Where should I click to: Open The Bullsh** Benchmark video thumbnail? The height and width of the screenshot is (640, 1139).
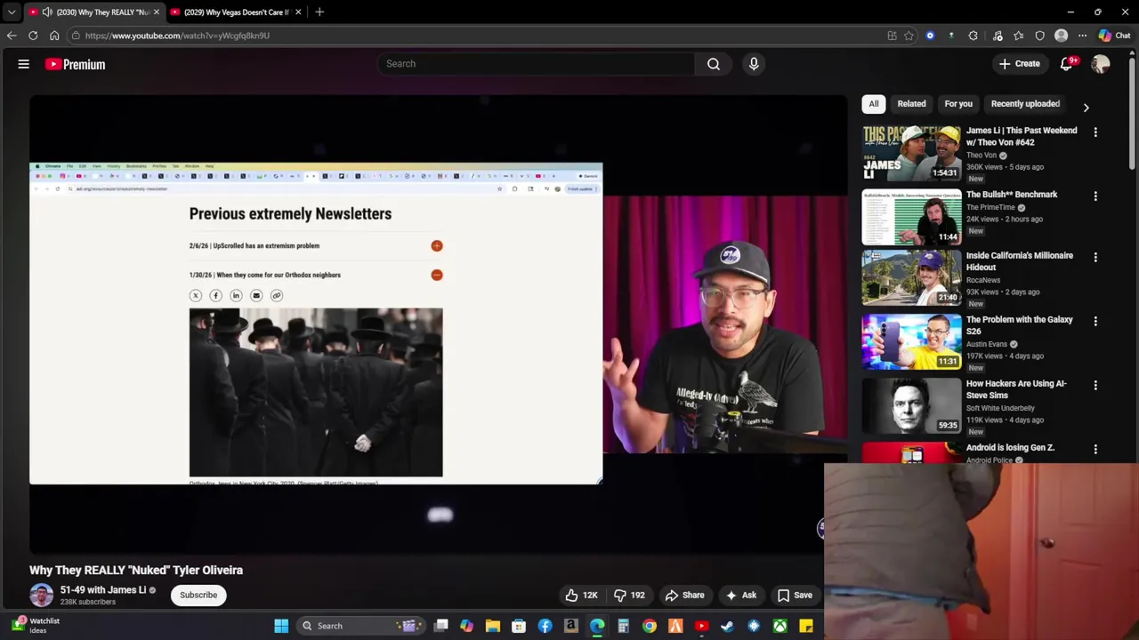coord(911,217)
